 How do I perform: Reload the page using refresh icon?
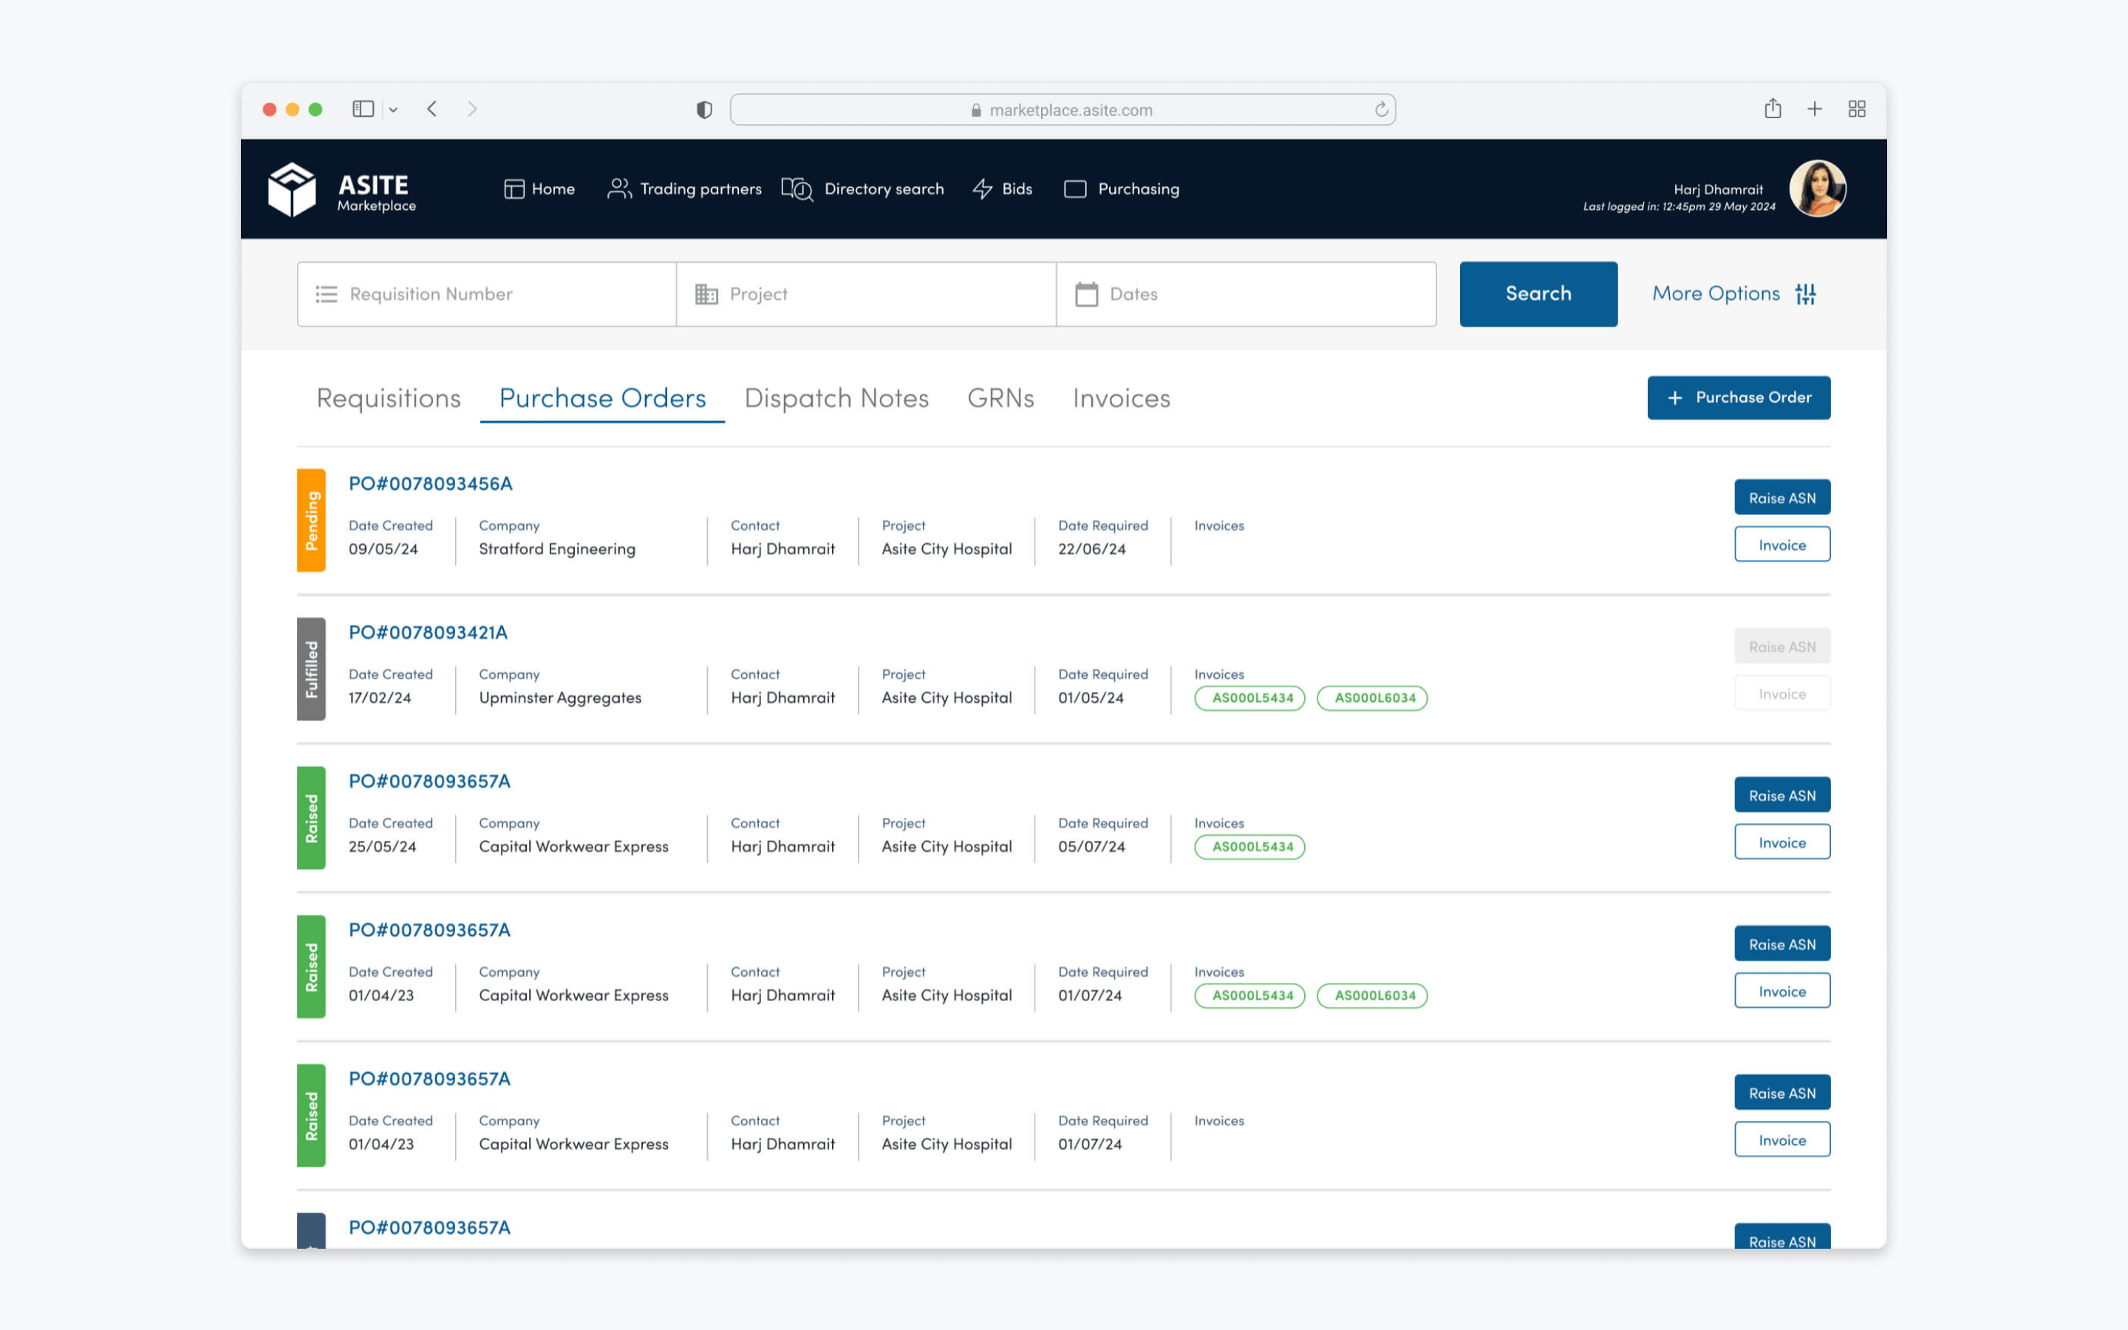1382,109
